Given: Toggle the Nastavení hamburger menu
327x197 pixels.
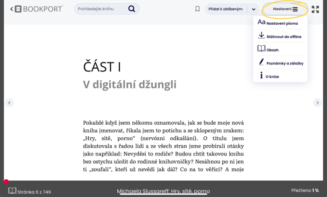Looking at the screenshot, I should coord(285,9).
